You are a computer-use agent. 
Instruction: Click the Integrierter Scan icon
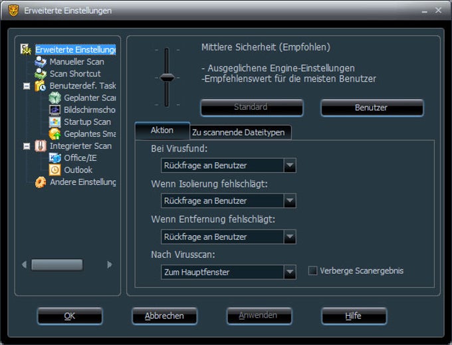click(41, 146)
